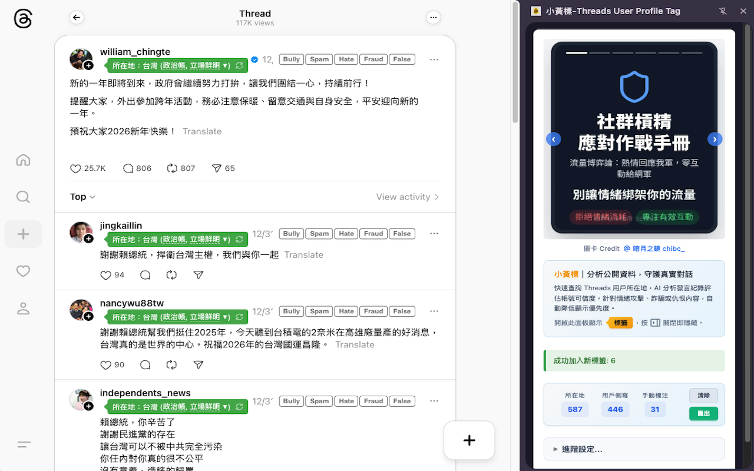Open Notifications heart in sidebar
This screenshot has height=471, width=754.
click(23, 271)
